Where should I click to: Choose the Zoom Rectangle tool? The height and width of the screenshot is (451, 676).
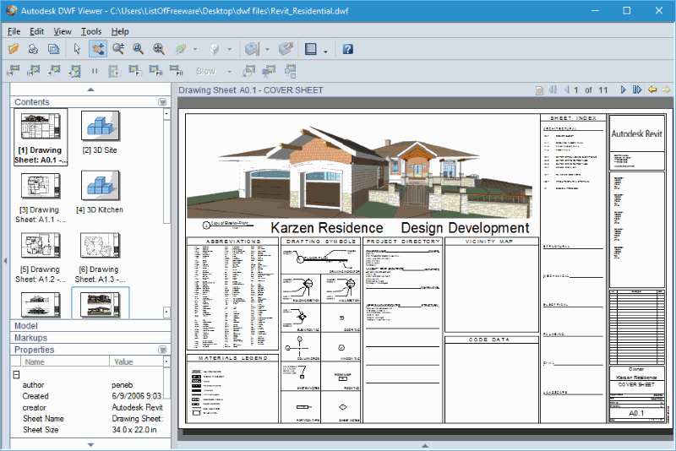point(138,49)
